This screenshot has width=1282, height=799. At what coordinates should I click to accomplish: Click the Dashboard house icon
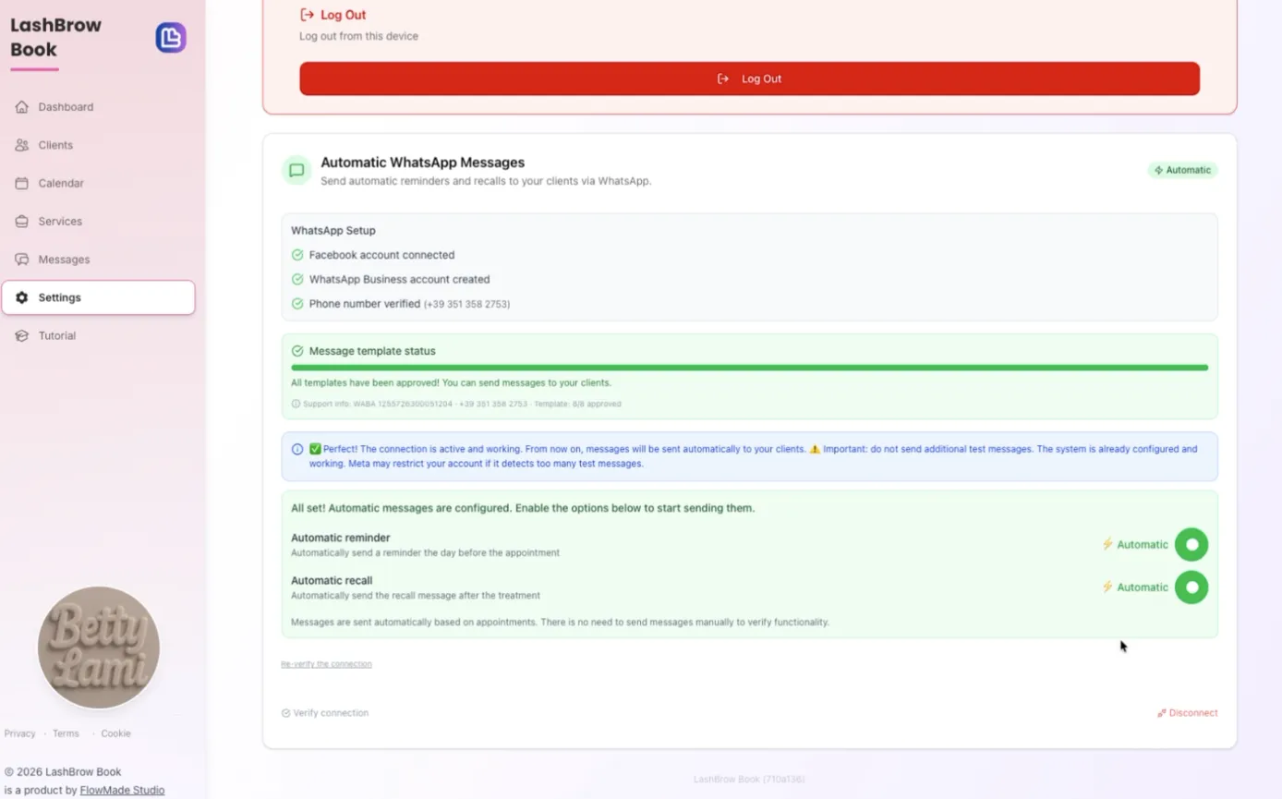point(21,107)
